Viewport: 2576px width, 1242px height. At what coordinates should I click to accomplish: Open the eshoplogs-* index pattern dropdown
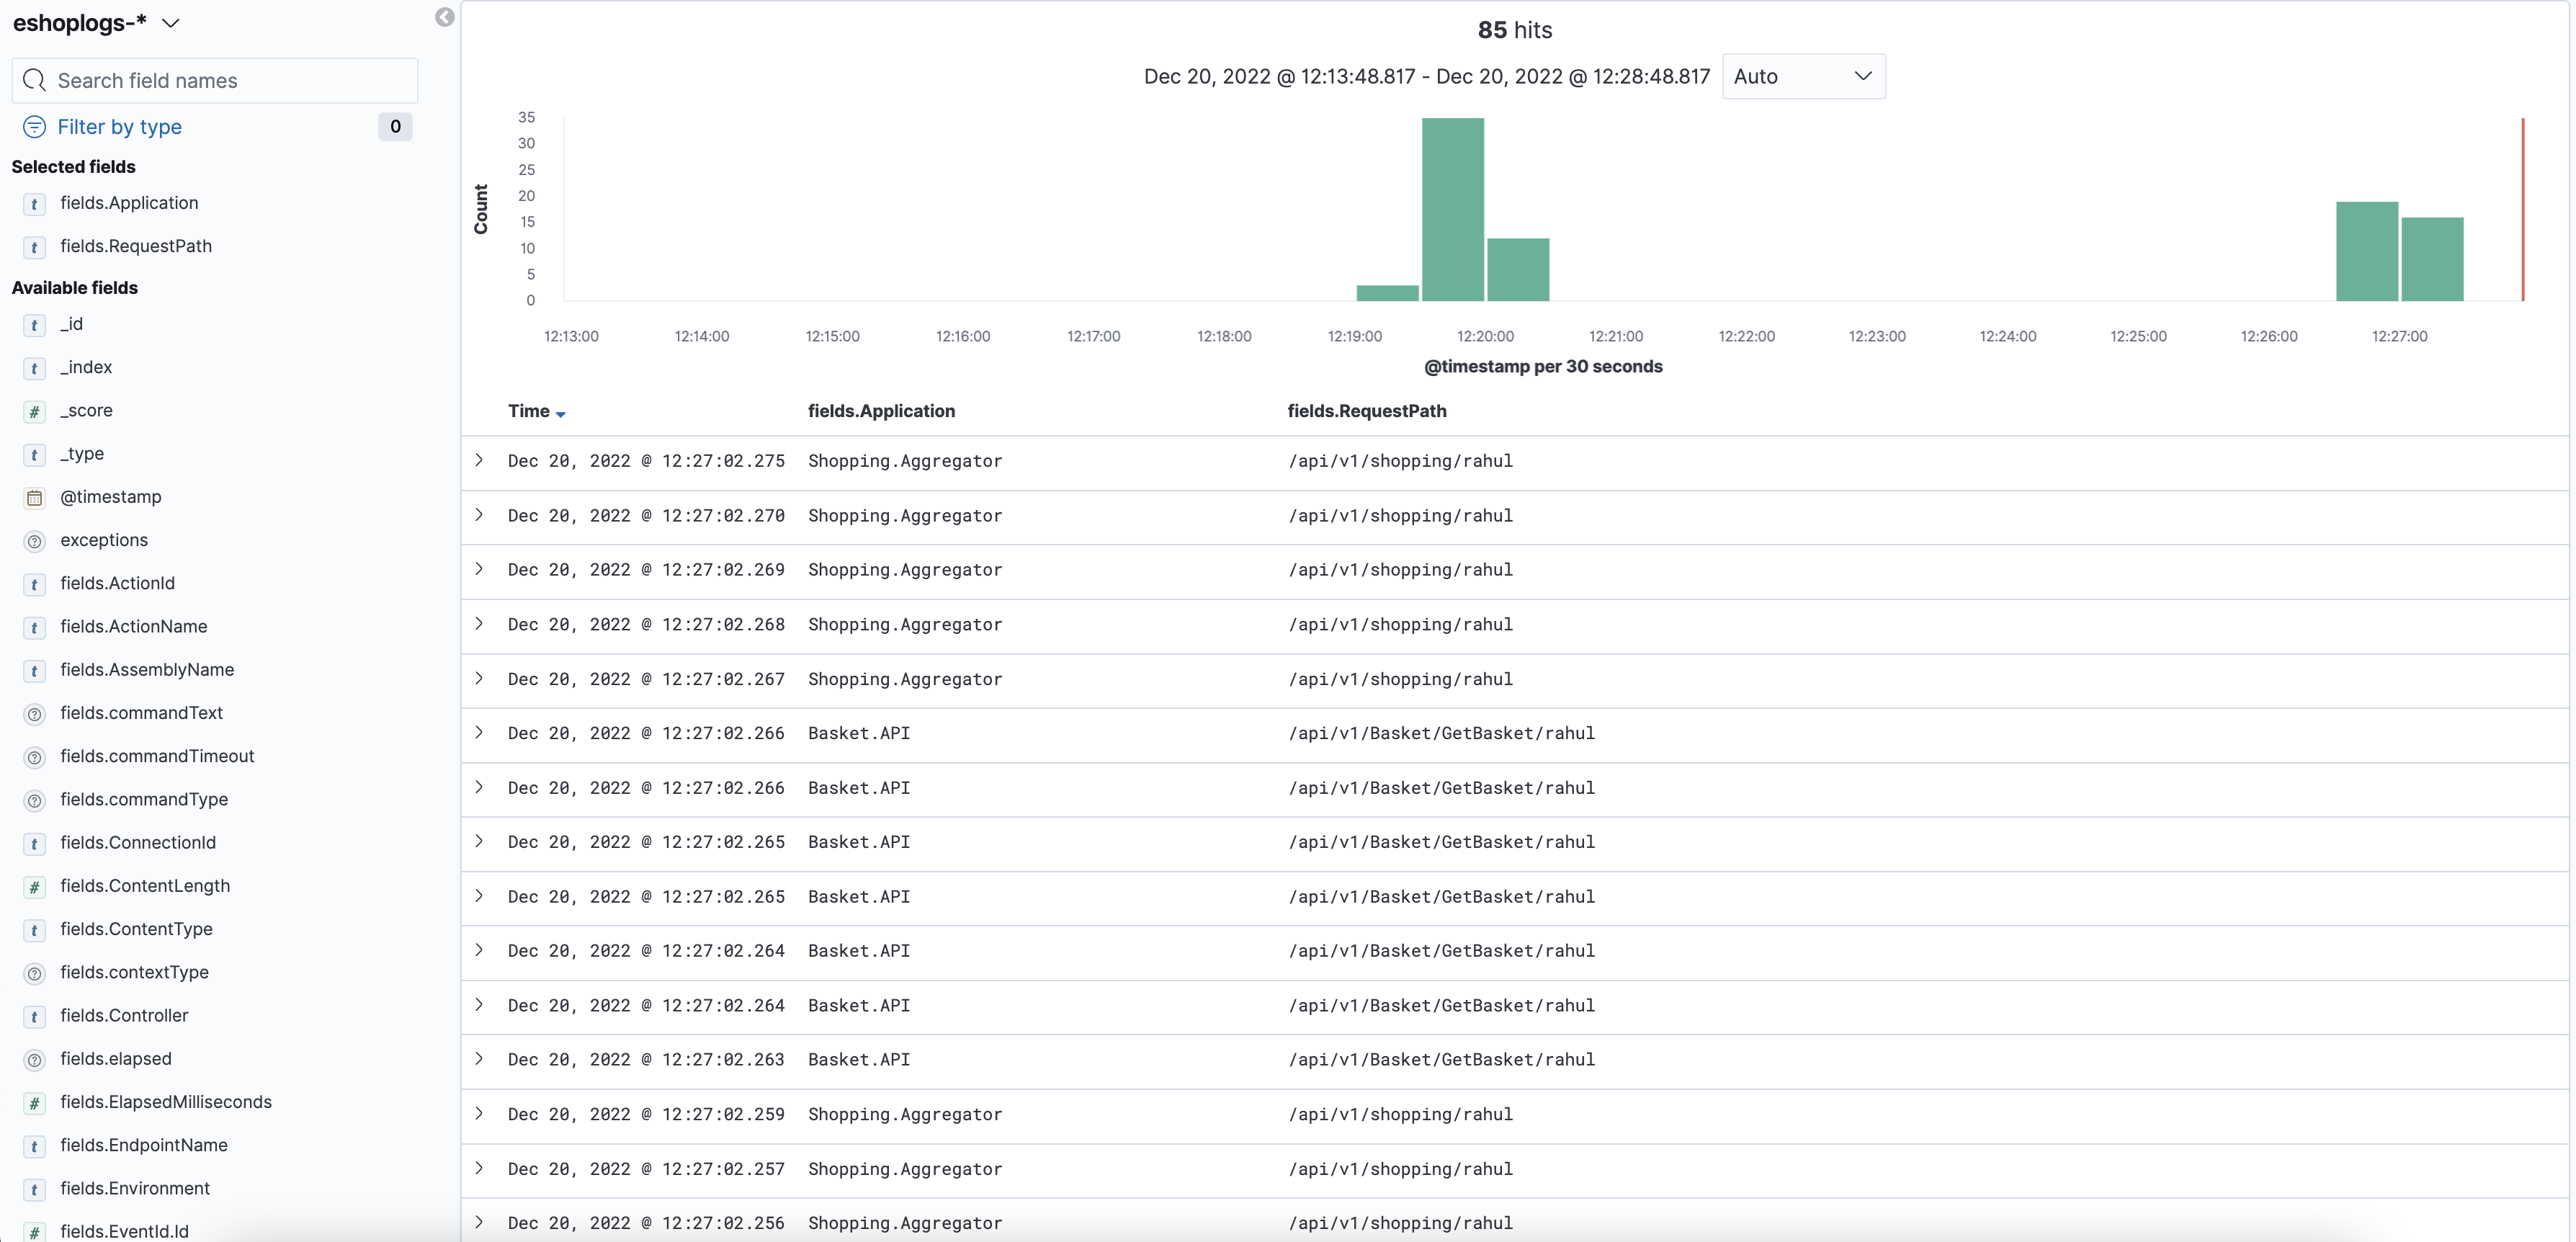click(x=96, y=23)
